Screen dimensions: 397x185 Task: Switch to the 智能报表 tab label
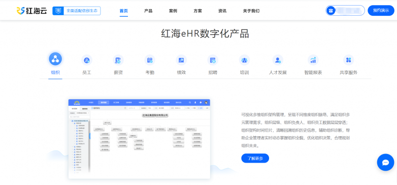[313, 73]
